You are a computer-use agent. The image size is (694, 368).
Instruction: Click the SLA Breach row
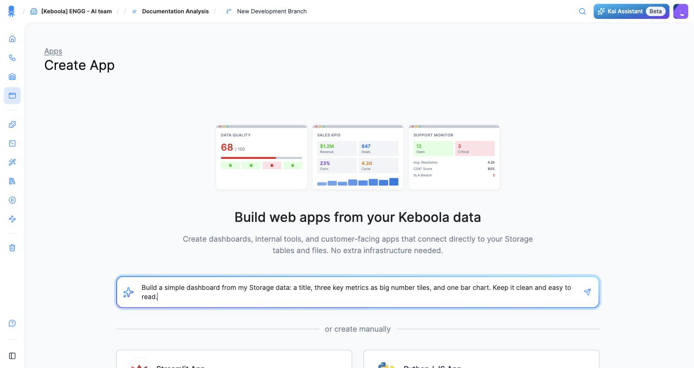[x=454, y=176]
